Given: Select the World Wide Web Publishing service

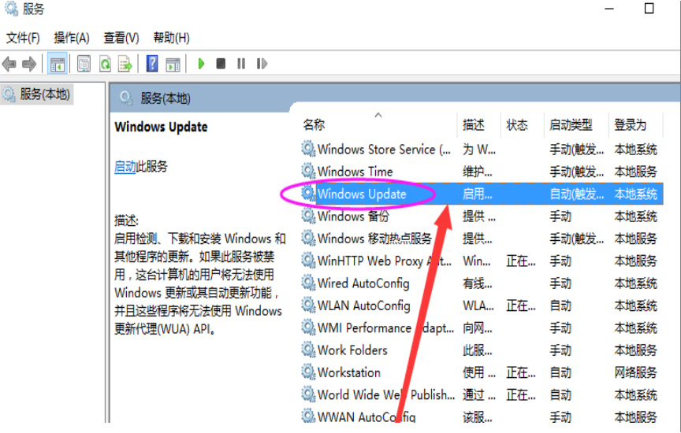Looking at the screenshot, I should pyautogui.click(x=482, y=395).
